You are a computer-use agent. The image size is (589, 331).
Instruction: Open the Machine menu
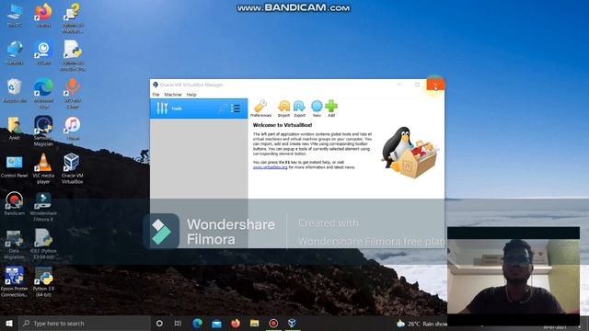[x=173, y=95]
